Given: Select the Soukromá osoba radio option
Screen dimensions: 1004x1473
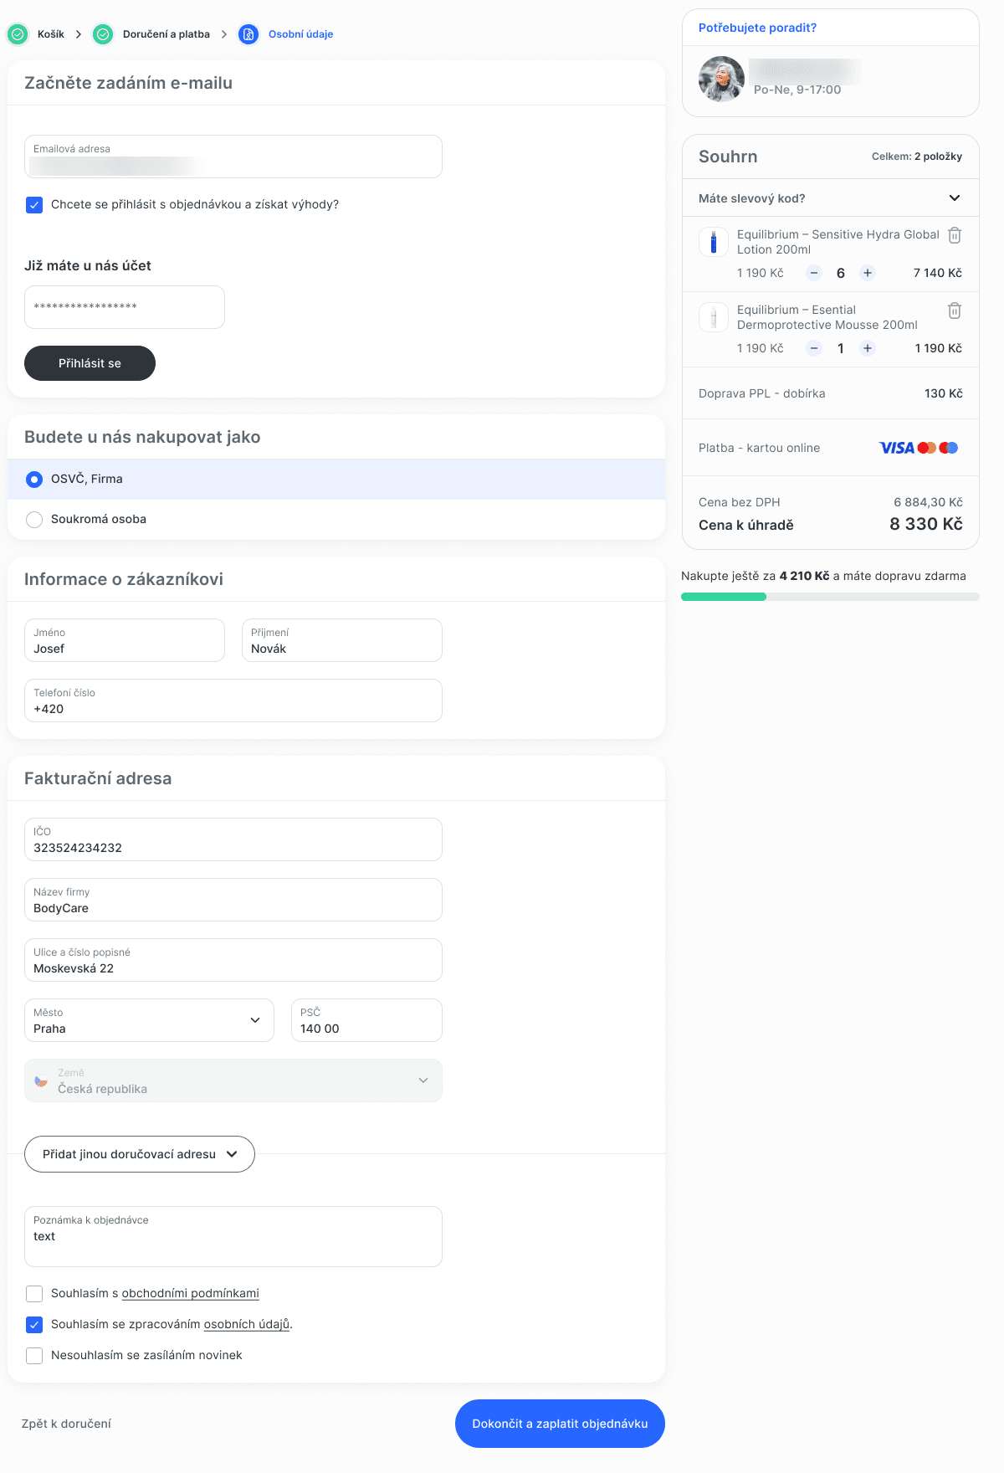Looking at the screenshot, I should [34, 520].
